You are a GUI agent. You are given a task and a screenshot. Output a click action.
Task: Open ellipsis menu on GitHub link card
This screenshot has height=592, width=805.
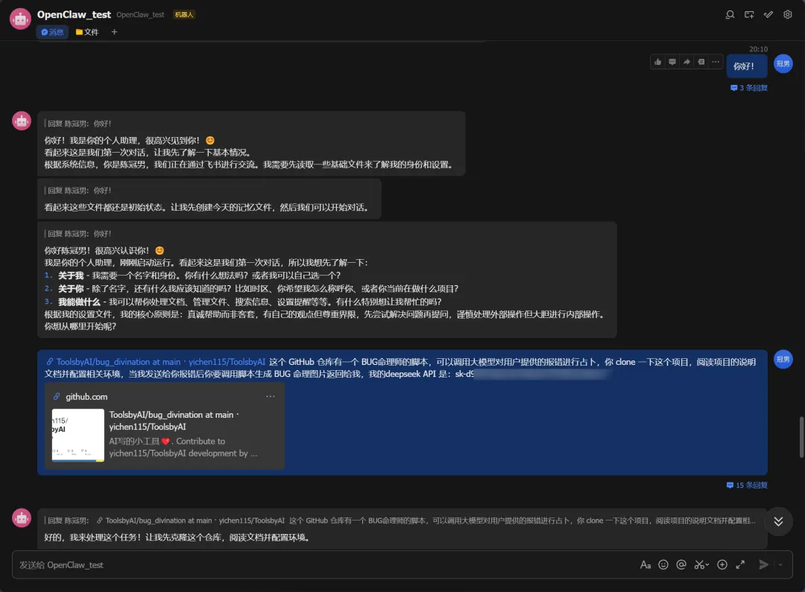270,397
